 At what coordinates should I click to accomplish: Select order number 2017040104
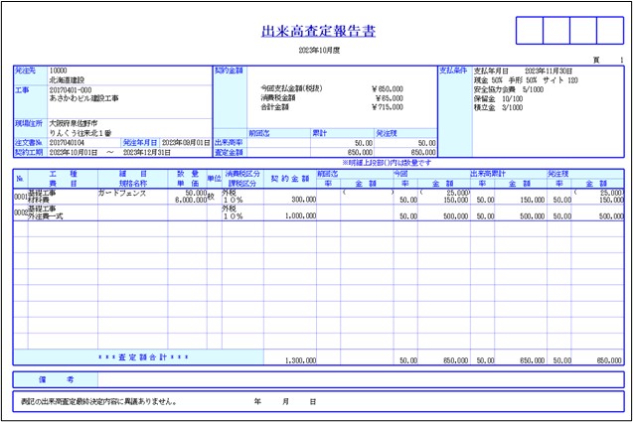pyautogui.click(x=69, y=143)
